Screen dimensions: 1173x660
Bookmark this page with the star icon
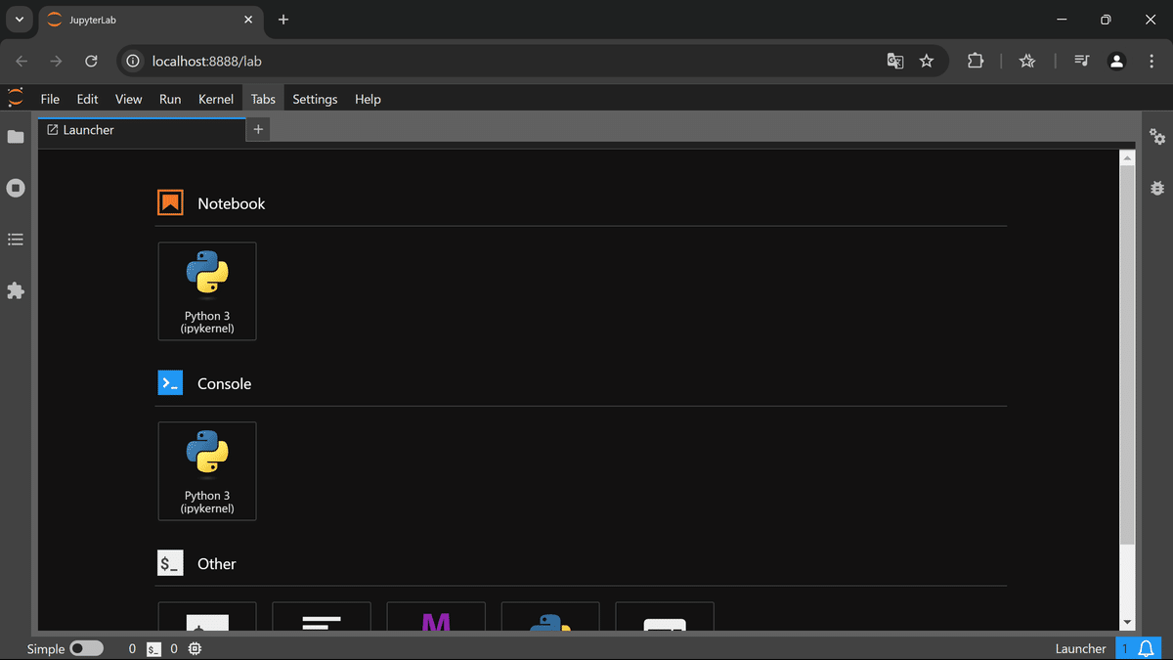coord(927,61)
